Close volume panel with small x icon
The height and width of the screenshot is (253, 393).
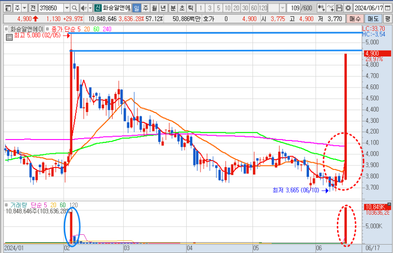(389, 204)
